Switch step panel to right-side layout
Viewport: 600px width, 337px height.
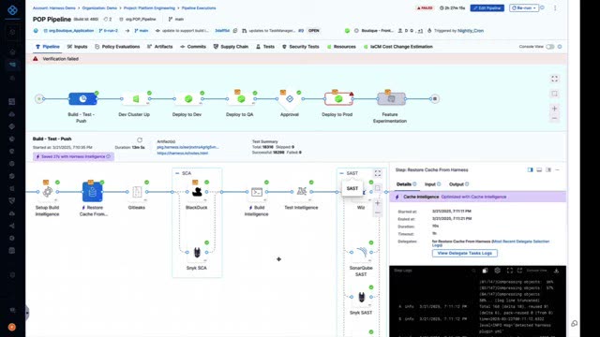coord(530,169)
